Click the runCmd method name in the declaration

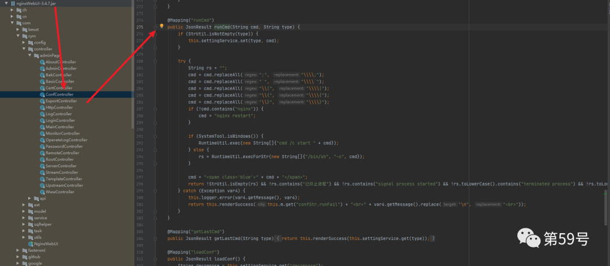[x=222, y=27]
